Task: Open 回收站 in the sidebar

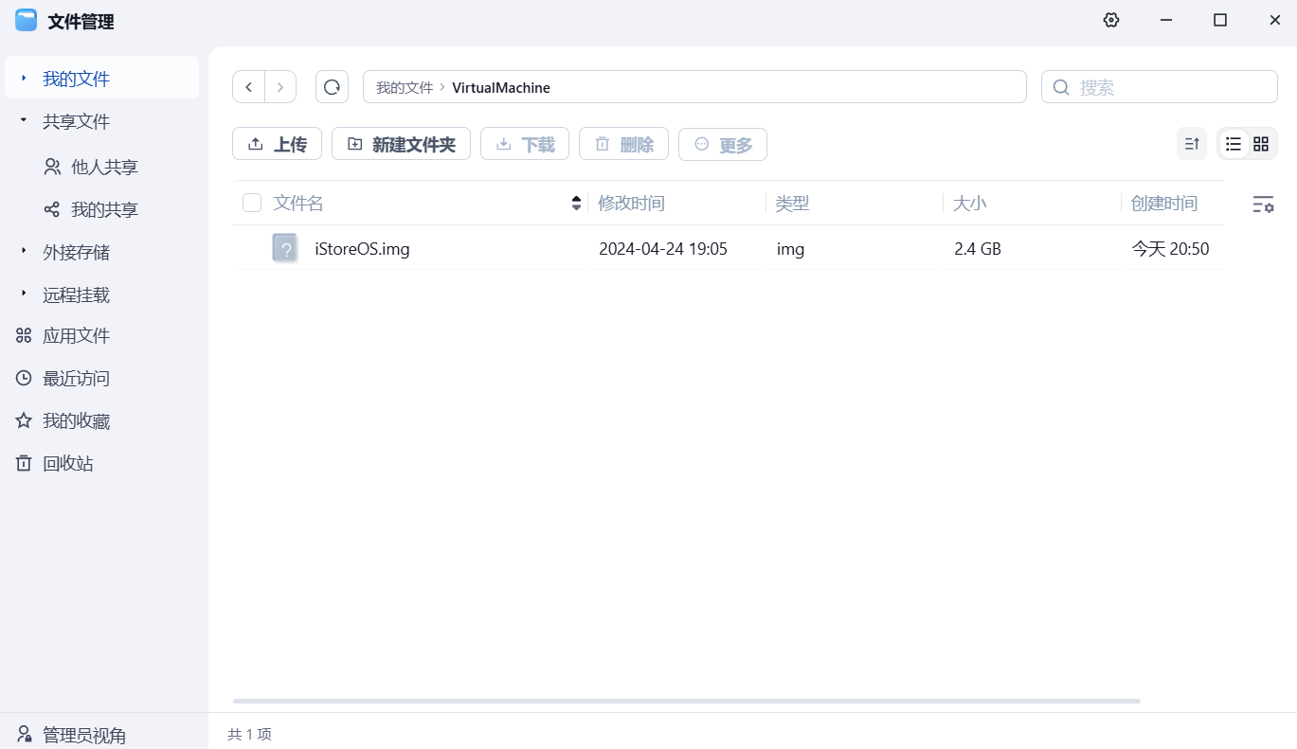Action: [x=67, y=464]
